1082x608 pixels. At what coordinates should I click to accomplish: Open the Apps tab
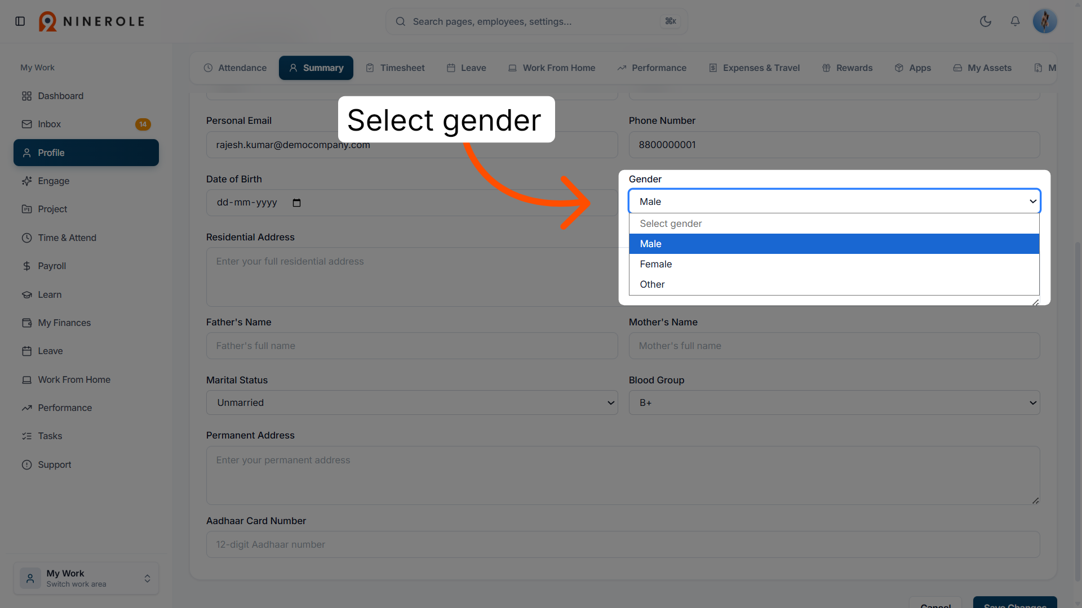tap(913, 68)
